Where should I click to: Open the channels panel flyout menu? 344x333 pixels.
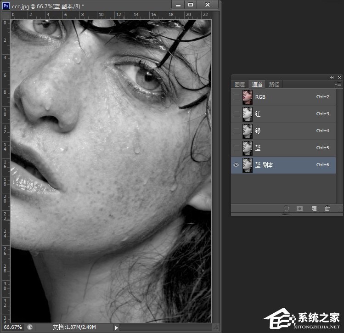pyautogui.click(x=338, y=85)
